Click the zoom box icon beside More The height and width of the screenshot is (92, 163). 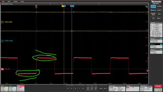tap(153, 18)
